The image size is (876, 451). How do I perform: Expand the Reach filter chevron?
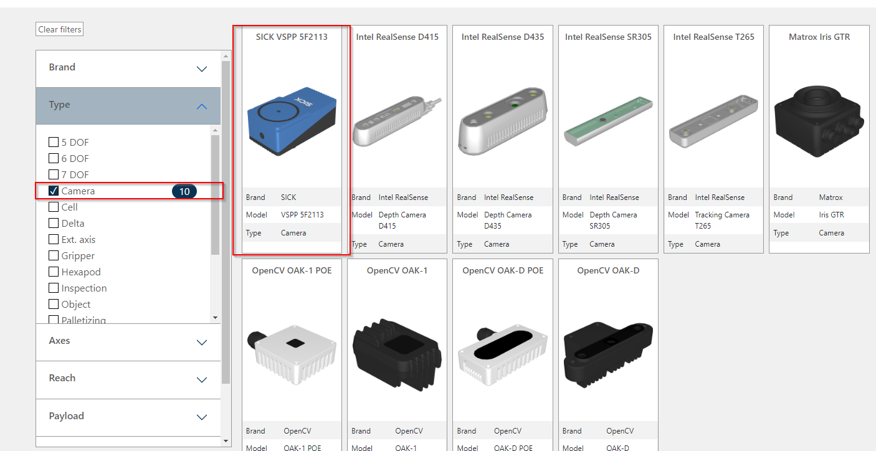201,379
